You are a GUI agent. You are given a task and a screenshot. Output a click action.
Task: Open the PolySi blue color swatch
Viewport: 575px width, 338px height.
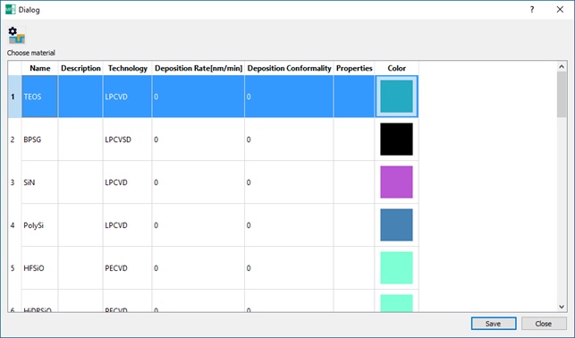click(x=396, y=225)
